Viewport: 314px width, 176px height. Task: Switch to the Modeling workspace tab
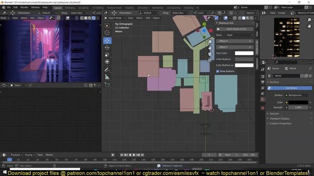[70, 8]
